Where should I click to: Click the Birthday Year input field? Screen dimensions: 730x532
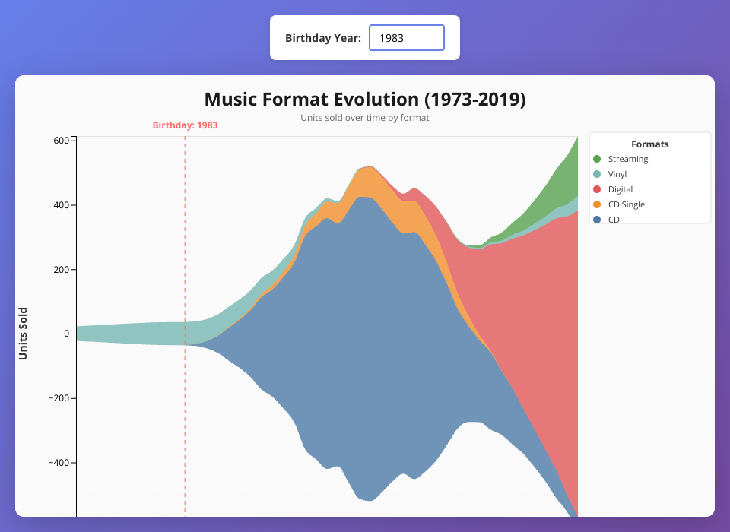406,37
